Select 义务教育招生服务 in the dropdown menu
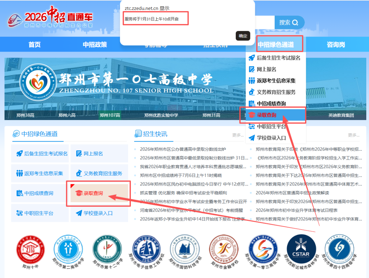 [276, 92]
